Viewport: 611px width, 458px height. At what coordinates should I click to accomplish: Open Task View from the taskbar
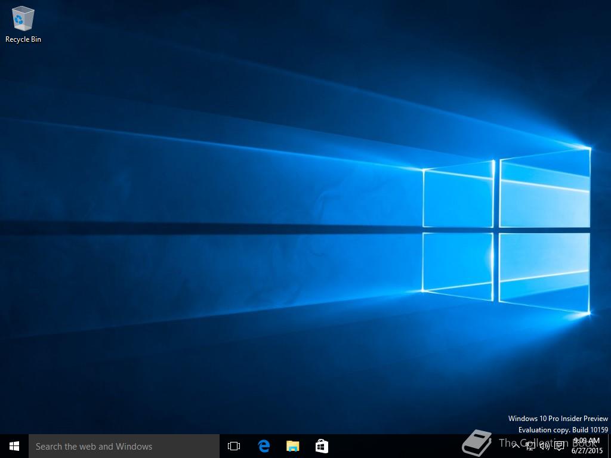coord(234,446)
